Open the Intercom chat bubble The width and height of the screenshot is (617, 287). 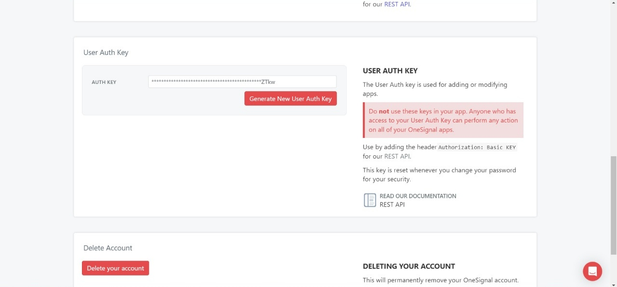592,271
